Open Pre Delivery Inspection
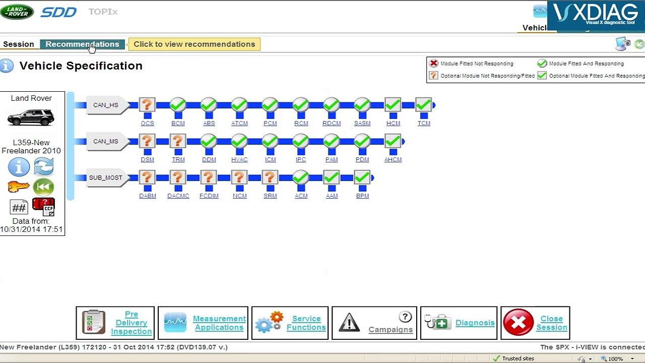The height and width of the screenshot is (363, 645). click(115, 323)
